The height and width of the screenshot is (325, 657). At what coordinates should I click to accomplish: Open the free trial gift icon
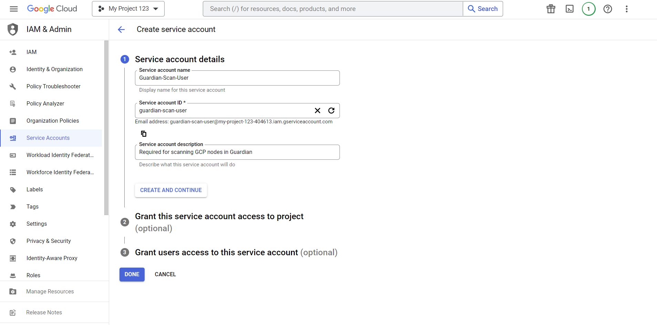pyautogui.click(x=551, y=9)
